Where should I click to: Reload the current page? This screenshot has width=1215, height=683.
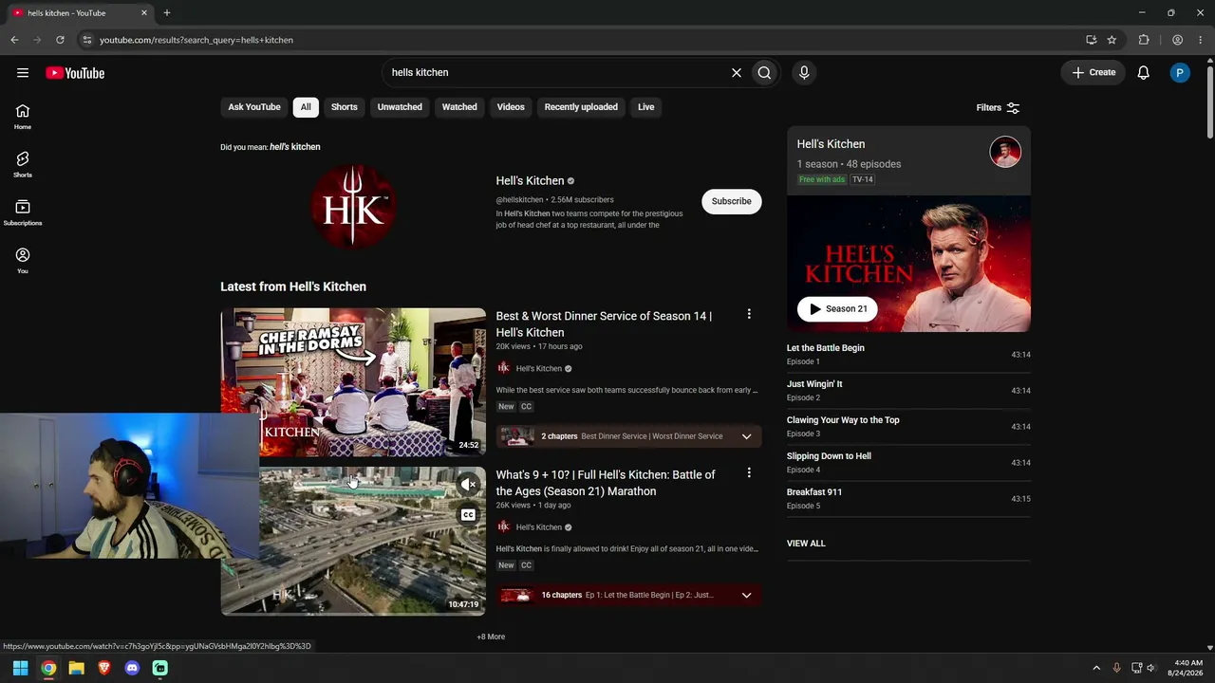[60, 40]
